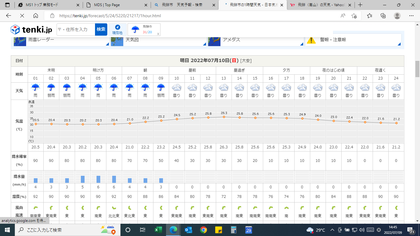Screen dimensions: 420x236
Task: Open the 警報・注意報 warning link
Action: pyautogui.click(x=353, y=40)
